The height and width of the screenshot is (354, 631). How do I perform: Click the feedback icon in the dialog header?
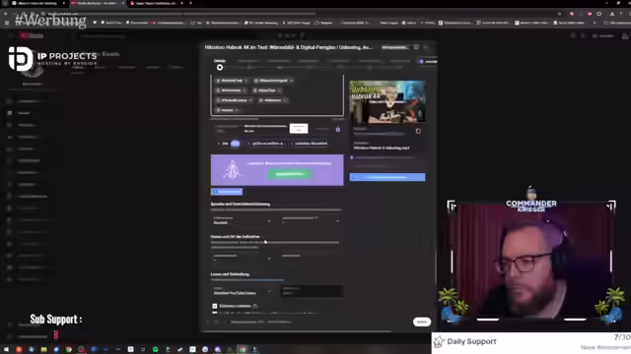tap(416, 47)
